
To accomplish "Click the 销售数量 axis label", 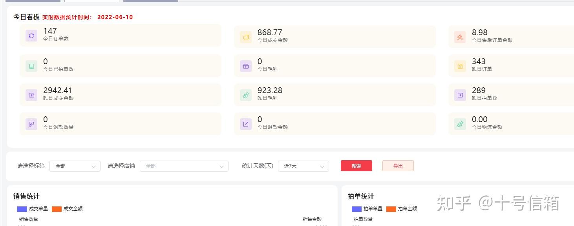I will coord(29,219).
